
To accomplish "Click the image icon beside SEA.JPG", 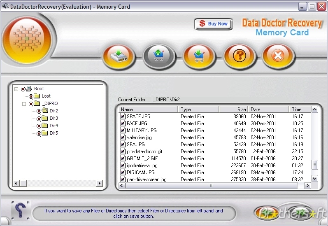I will point(123,144).
